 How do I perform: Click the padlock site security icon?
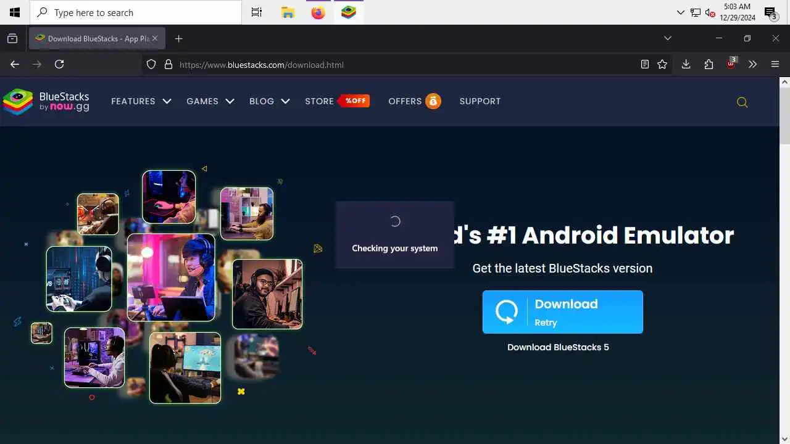[168, 64]
